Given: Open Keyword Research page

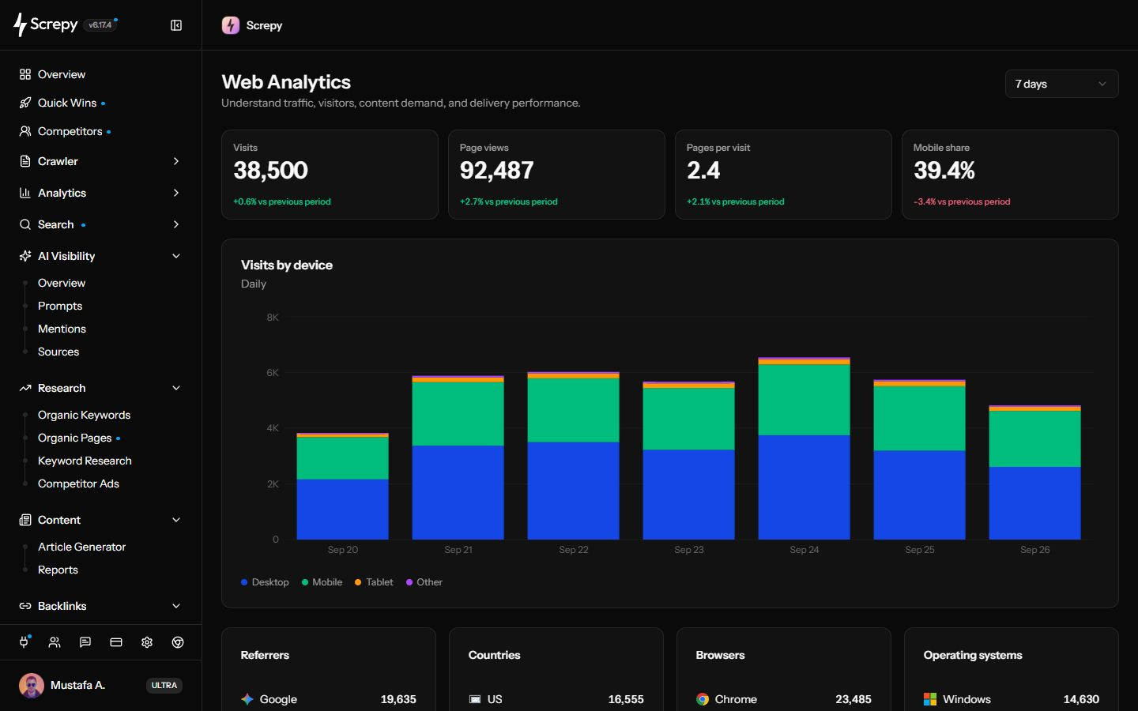Looking at the screenshot, I should 85,461.
